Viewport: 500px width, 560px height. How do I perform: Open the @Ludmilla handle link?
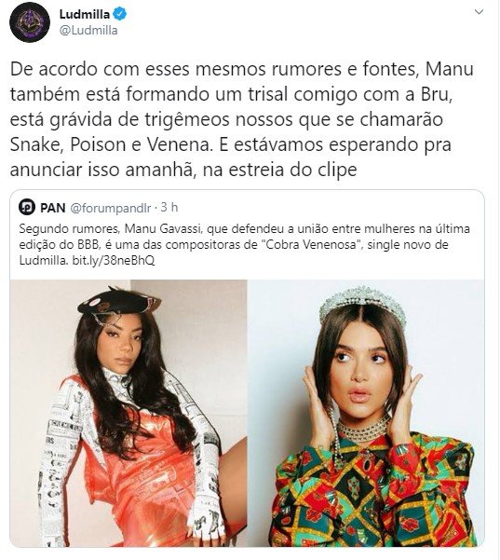(88, 31)
